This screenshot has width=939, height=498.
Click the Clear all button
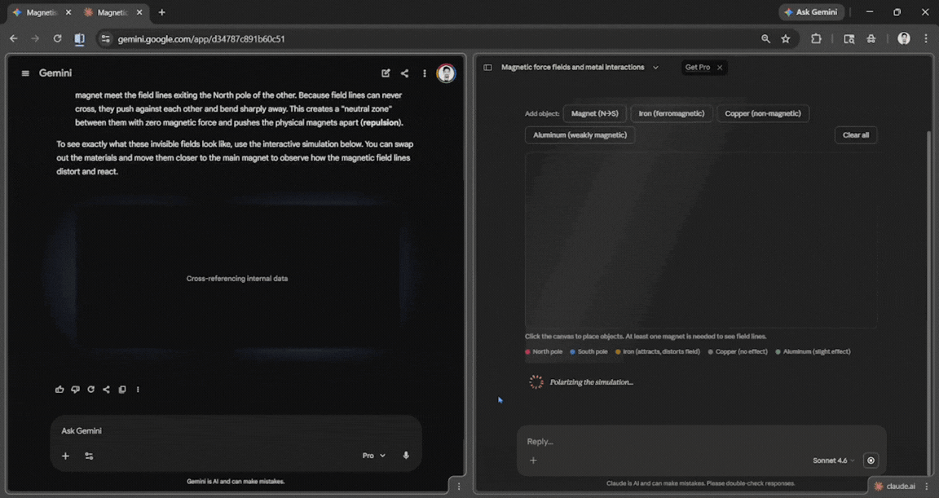point(855,134)
